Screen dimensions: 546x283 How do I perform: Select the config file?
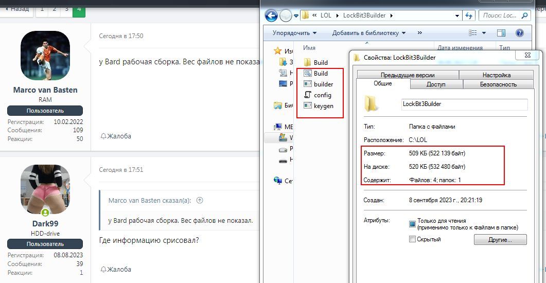coord(317,95)
